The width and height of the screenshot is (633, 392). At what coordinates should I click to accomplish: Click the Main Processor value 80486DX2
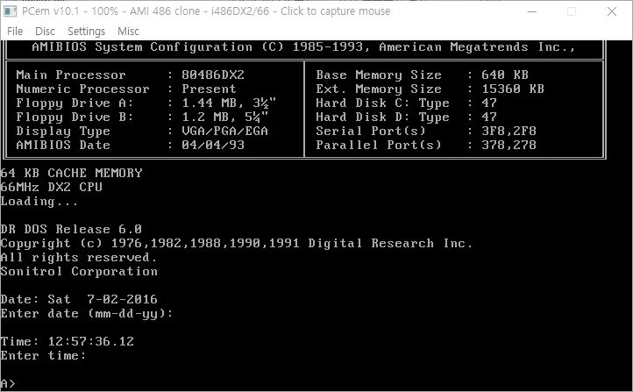click(213, 75)
